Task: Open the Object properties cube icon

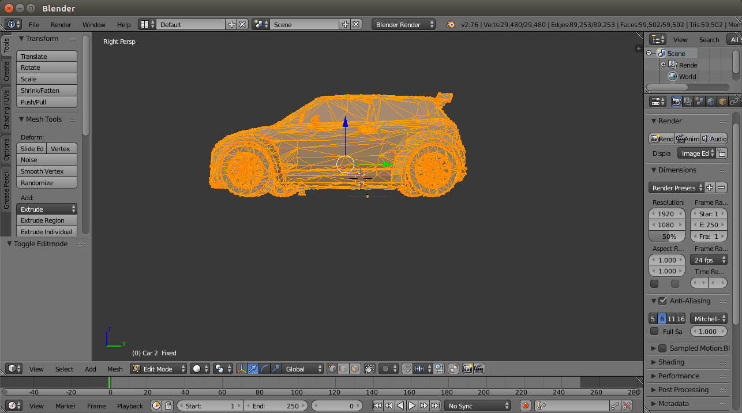Action: click(722, 102)
